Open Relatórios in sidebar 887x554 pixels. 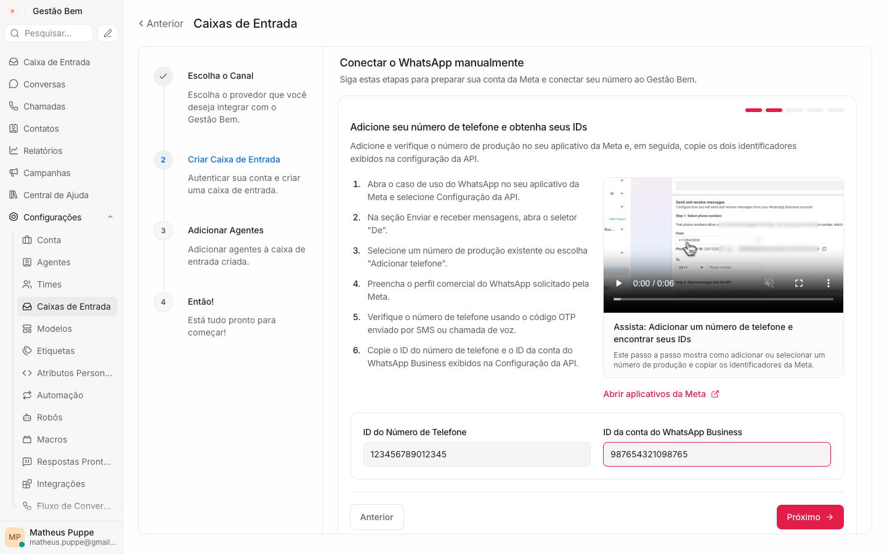click(43, 151)
